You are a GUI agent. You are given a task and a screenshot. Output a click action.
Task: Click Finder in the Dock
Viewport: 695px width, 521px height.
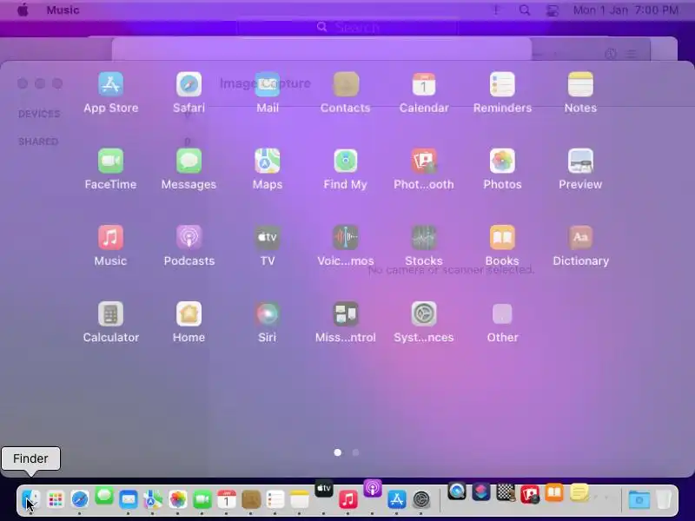[x=31, y=500]
